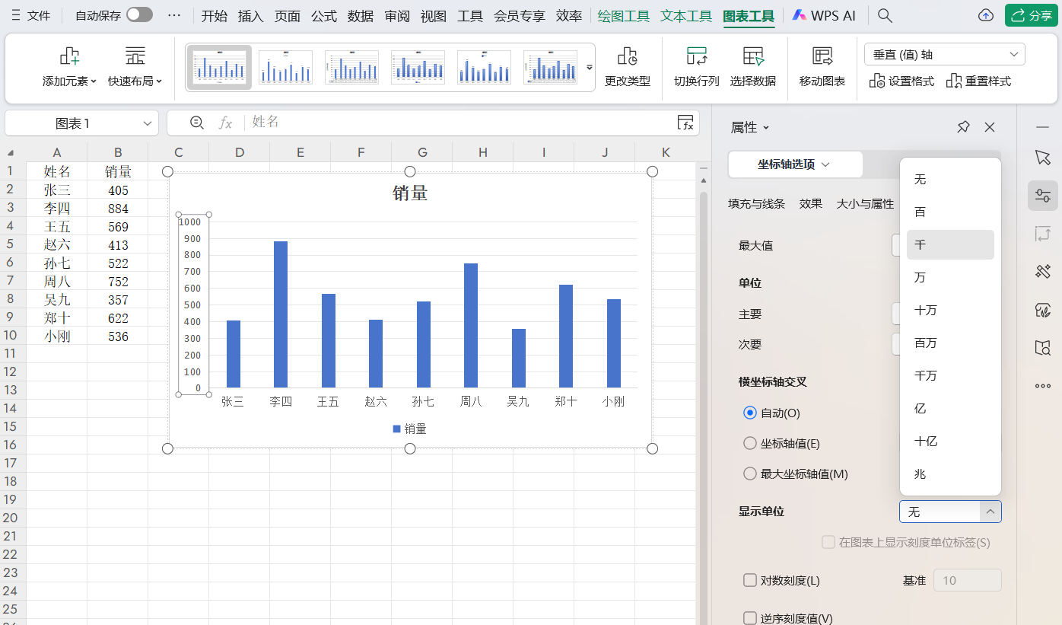1062x625 pixels.
Task: Select the cursor arrow tool in right sidebar
Action: pyautogui.click(x=1043, y=158)
